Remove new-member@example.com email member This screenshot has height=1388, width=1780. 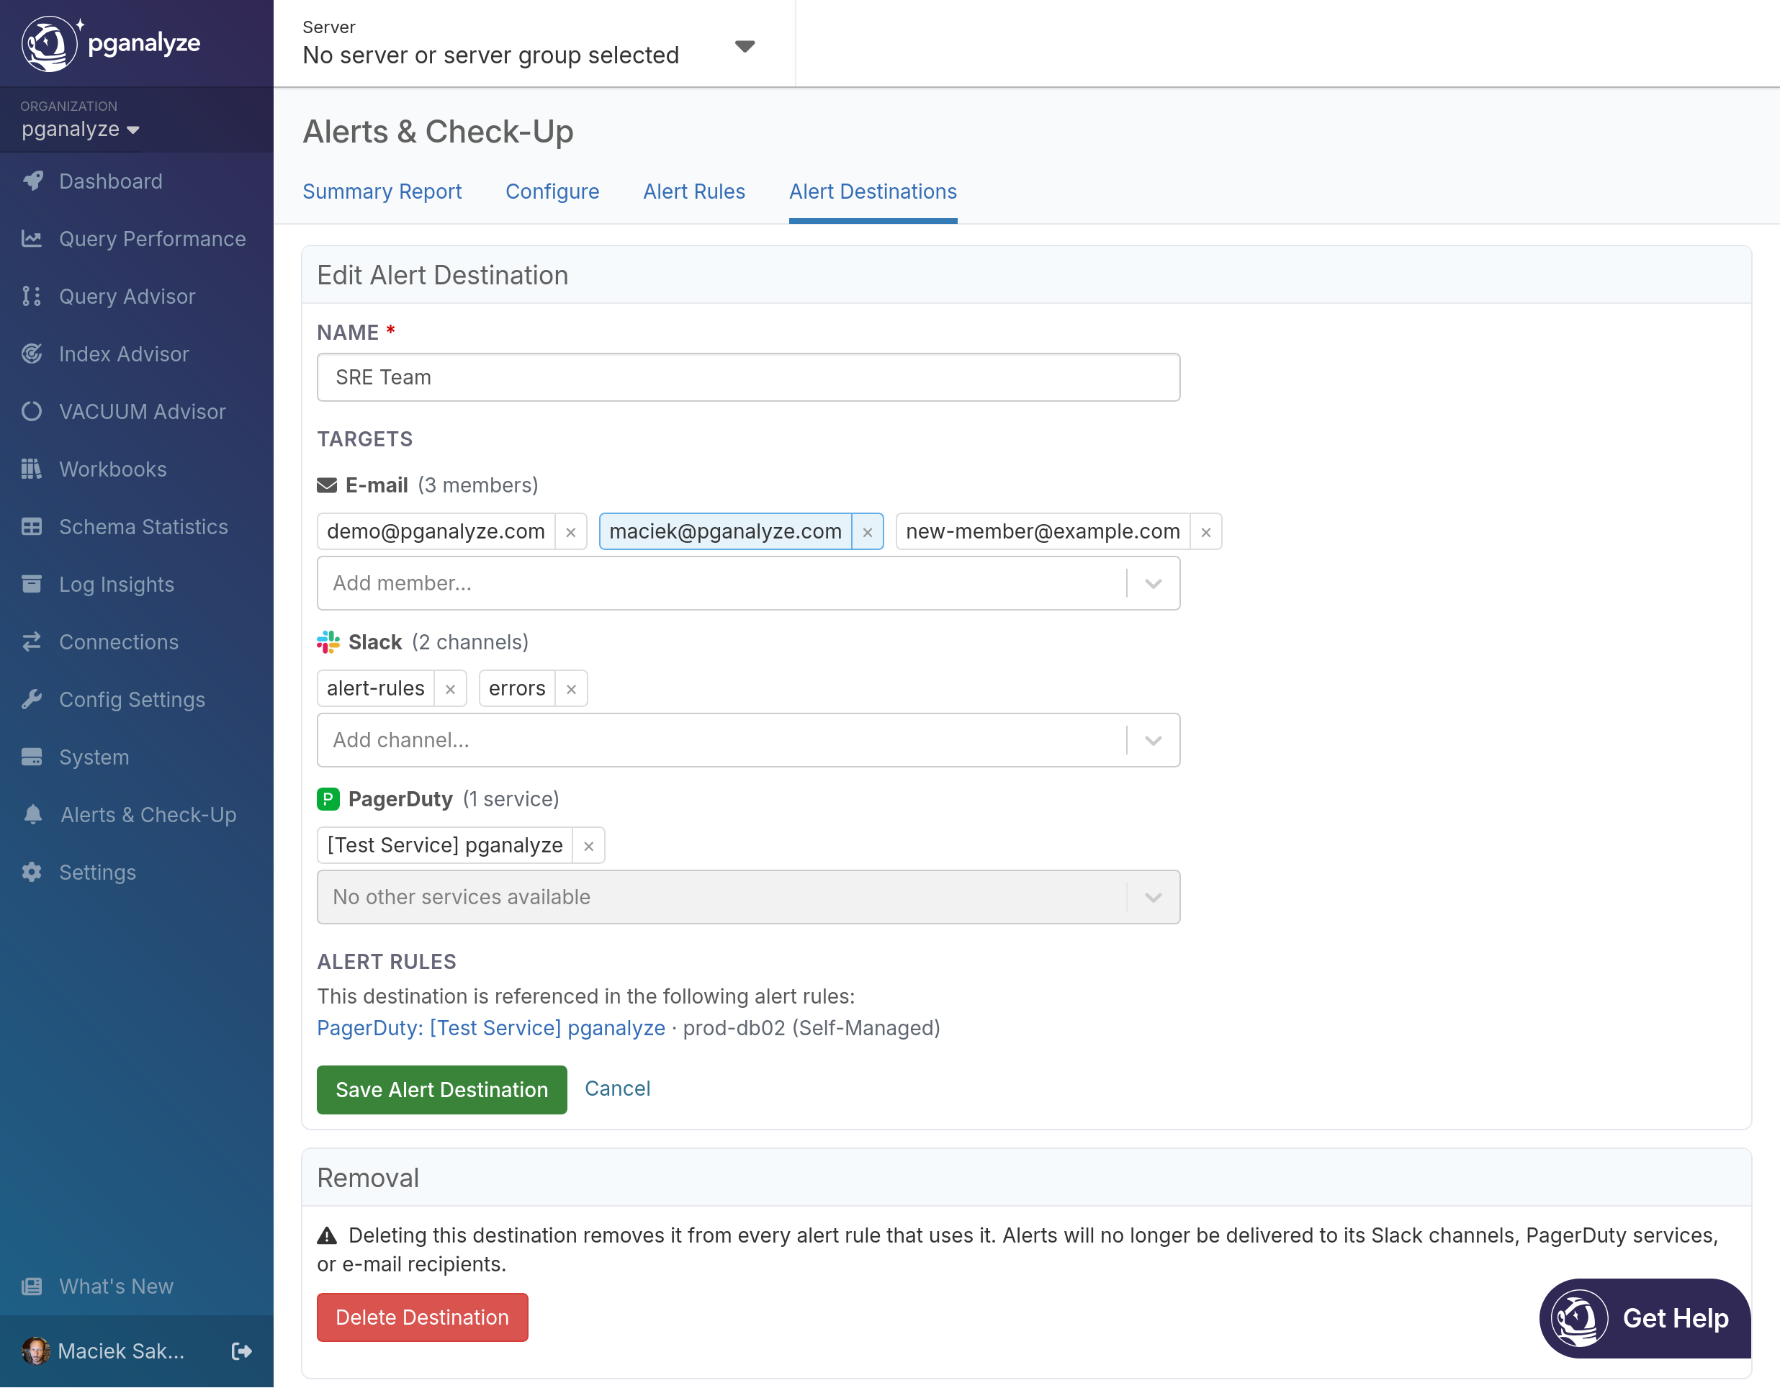1206,532
